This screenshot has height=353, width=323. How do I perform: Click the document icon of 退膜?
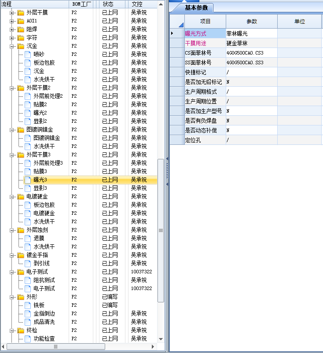coord(28,238)
